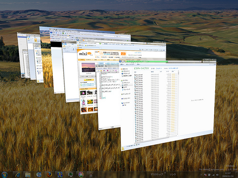238x178 pixels.
Task: Open the Windows Start orb
Action: click(x=4, y=175)
